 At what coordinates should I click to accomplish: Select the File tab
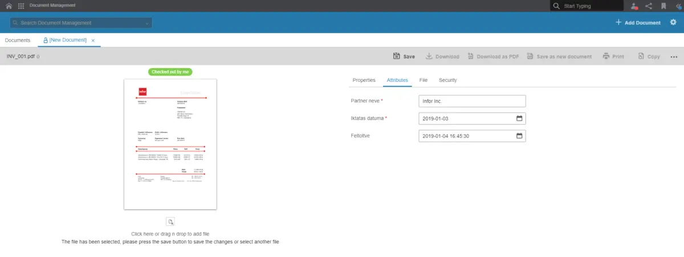click(424, 80)
